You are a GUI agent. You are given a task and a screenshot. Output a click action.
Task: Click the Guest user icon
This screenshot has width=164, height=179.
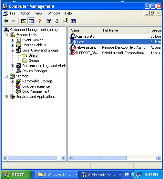72,42
